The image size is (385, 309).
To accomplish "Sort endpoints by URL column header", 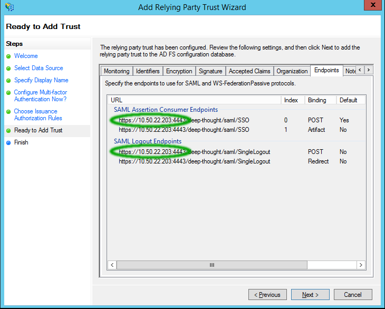I will tap(194, 100).
